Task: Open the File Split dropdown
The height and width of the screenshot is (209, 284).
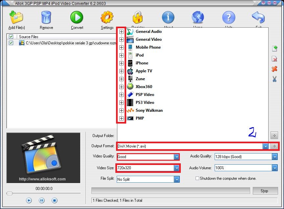Action: point(177,179)
